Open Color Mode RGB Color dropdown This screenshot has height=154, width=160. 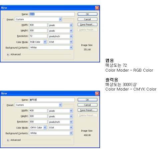[x=38, y=42]
